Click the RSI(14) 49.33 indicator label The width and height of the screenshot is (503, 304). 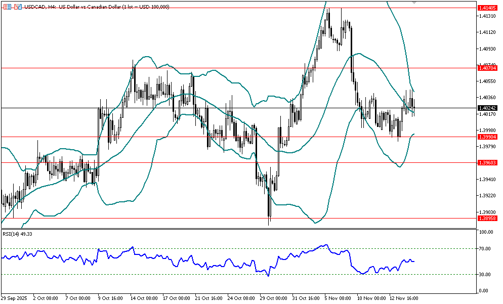18,234
